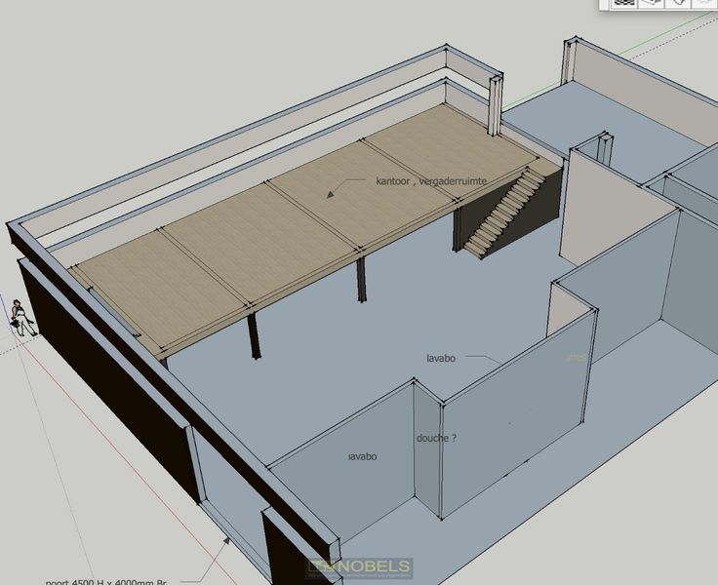The height and width of the screenshot is (585, 718).
Task: Click the hatched style icon in the top toolbar
Action: pyautogui.click(x=625, y=3)
